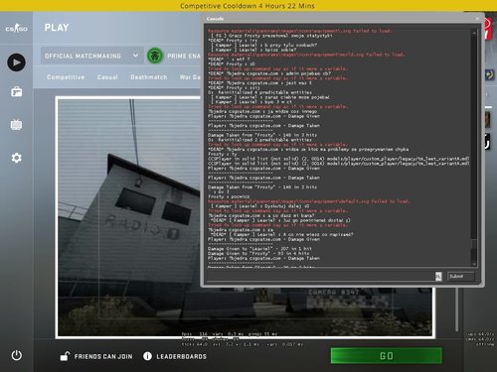Click the console line 'Frosty : ty'
497x372 pixels.
[x=222, y=154]
